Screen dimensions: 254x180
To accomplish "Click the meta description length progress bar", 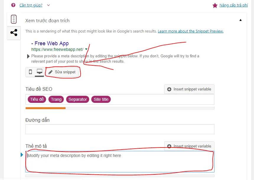I will point(120,176).
